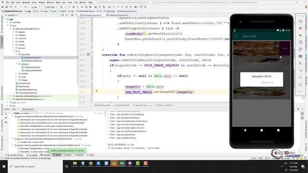Take emulator screenshot with camera icon
308x173 pixels.
(x=300, y=56)
